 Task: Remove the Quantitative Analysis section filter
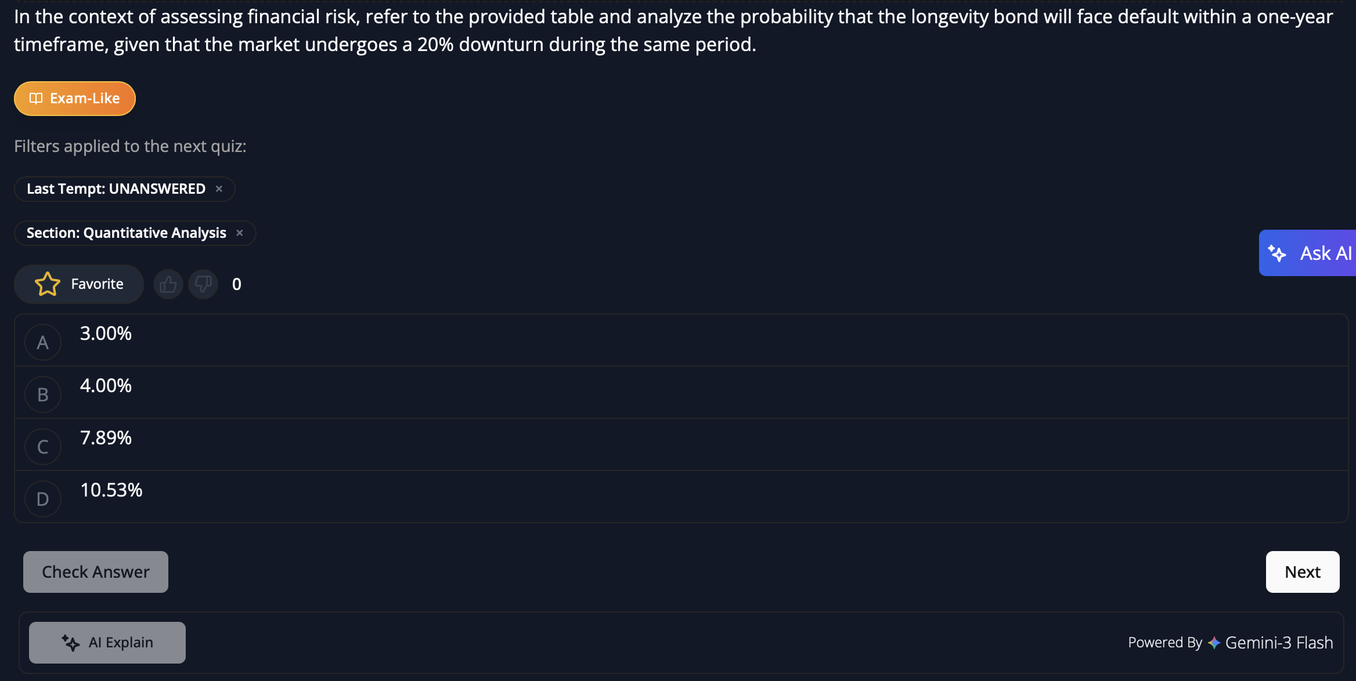coord(240,233)
